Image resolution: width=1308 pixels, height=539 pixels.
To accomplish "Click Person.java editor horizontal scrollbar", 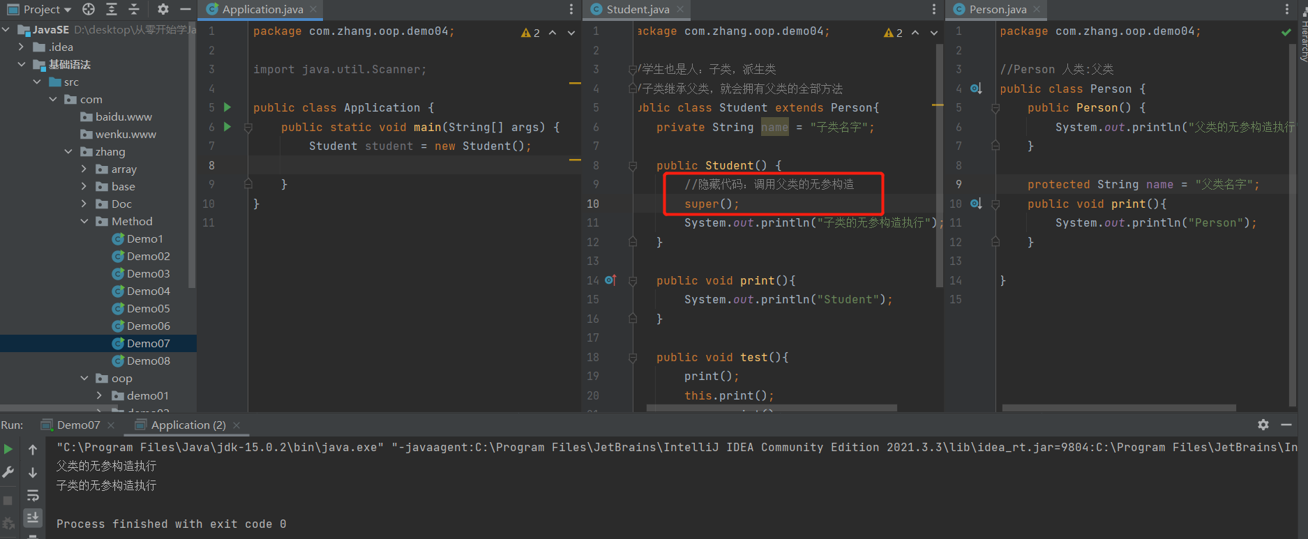I will 1119,408.
